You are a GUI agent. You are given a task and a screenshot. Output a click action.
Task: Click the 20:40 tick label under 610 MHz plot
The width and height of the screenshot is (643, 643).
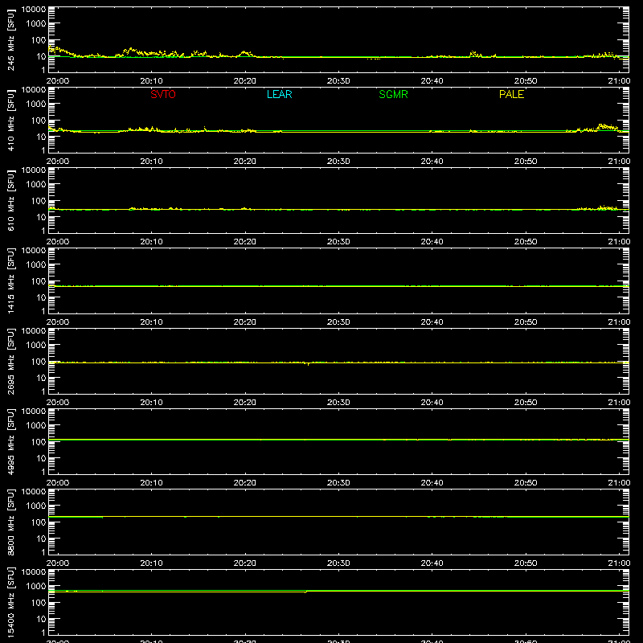[432, 242]
